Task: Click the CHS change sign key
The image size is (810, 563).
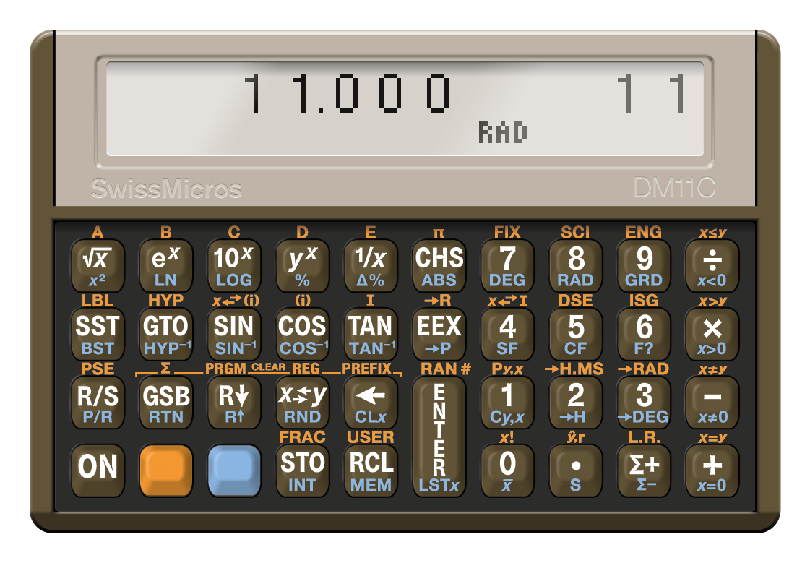Action: [x=439, y=266]
